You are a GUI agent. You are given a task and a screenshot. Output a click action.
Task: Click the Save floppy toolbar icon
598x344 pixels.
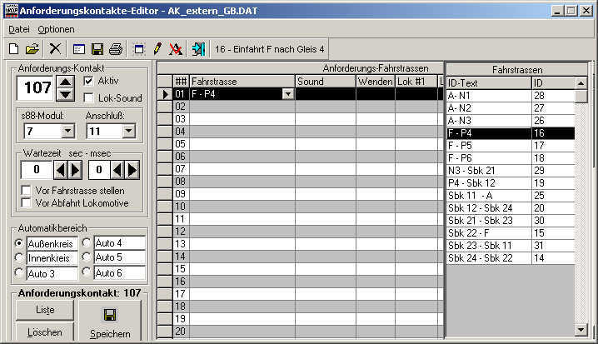click(x=97, y=49)
